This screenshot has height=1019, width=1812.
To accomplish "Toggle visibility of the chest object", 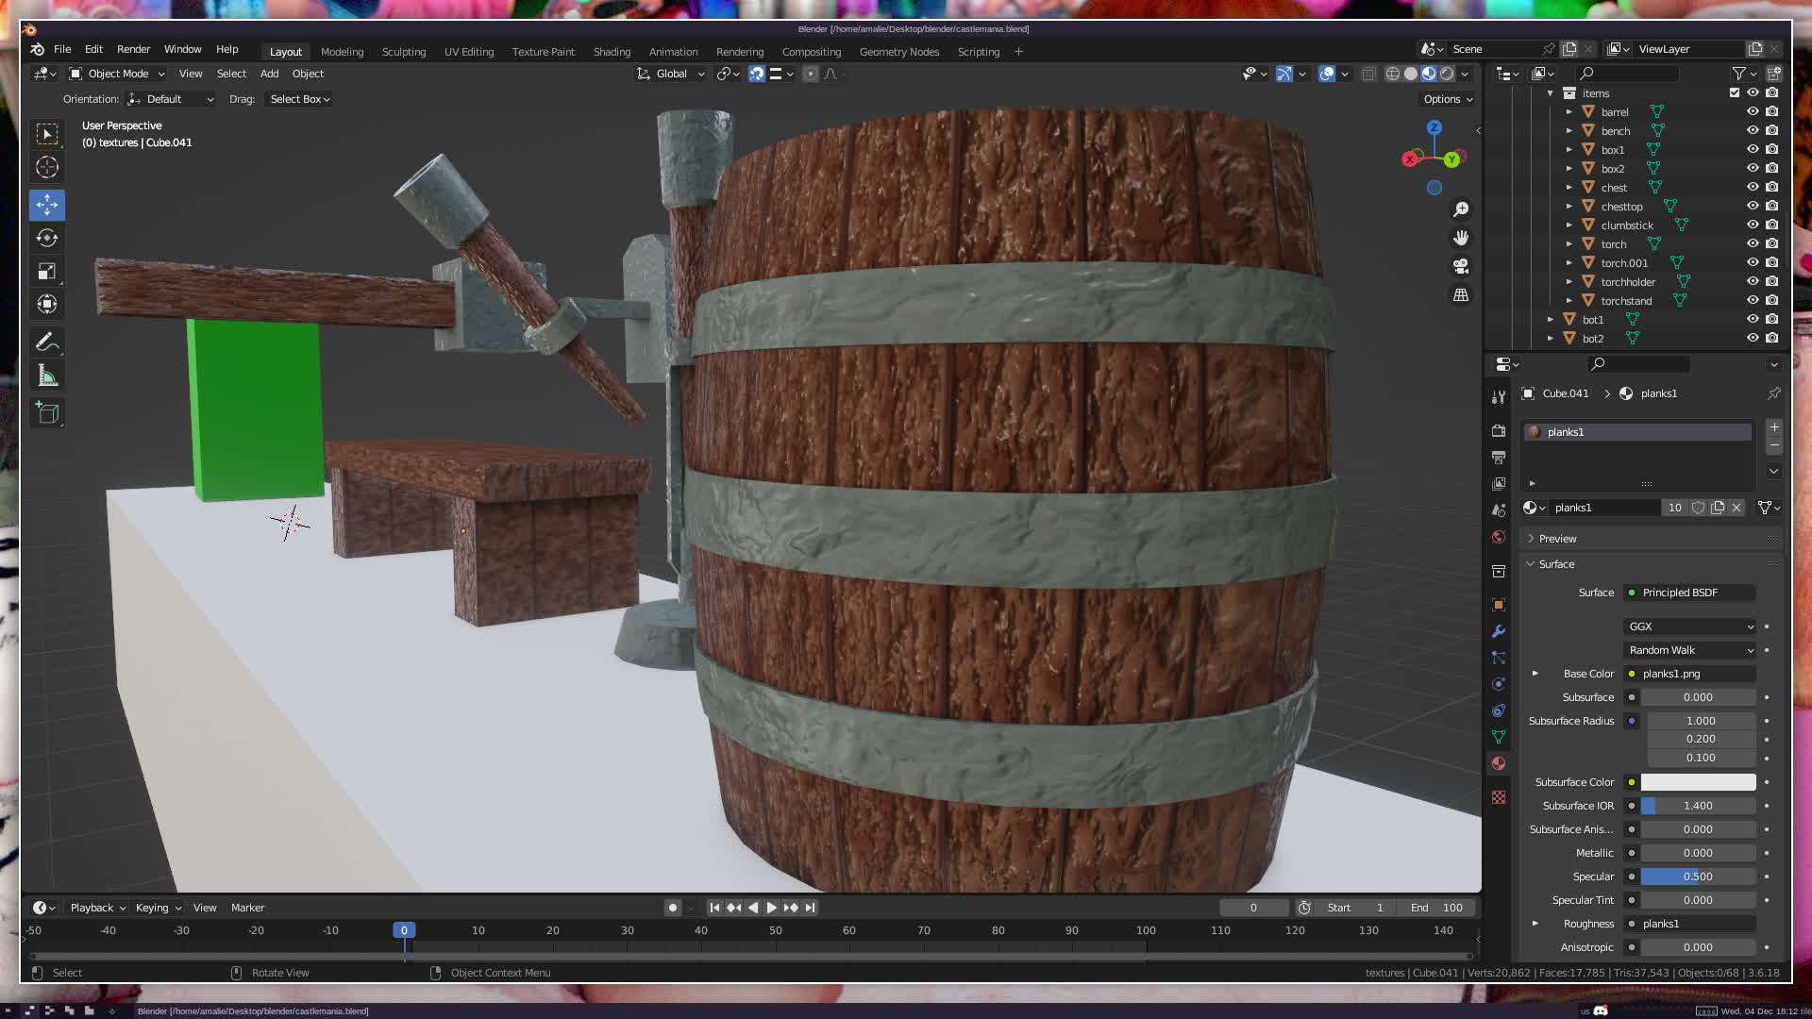I will pos(1753,187).
